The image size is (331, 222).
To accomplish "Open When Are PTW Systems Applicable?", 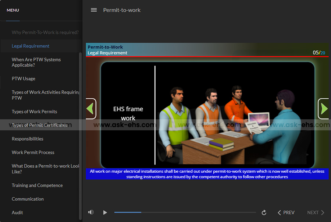I will (x=36, y=62).
